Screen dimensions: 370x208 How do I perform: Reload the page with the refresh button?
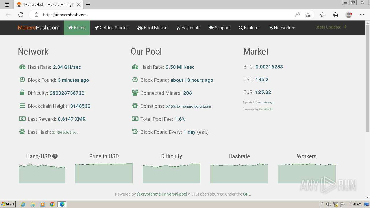coord(21,15)
